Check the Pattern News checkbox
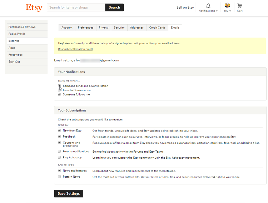The height and width of the screenshot is (203, 268). coord(59,177)
